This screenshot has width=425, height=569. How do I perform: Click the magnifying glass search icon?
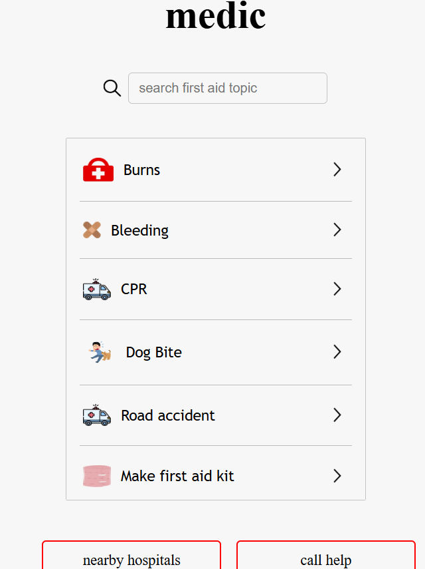(112, 89)
